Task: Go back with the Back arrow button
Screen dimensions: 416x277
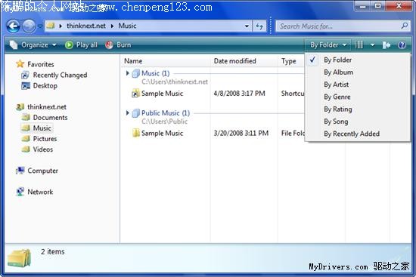Action: click(x=13, y=26)
